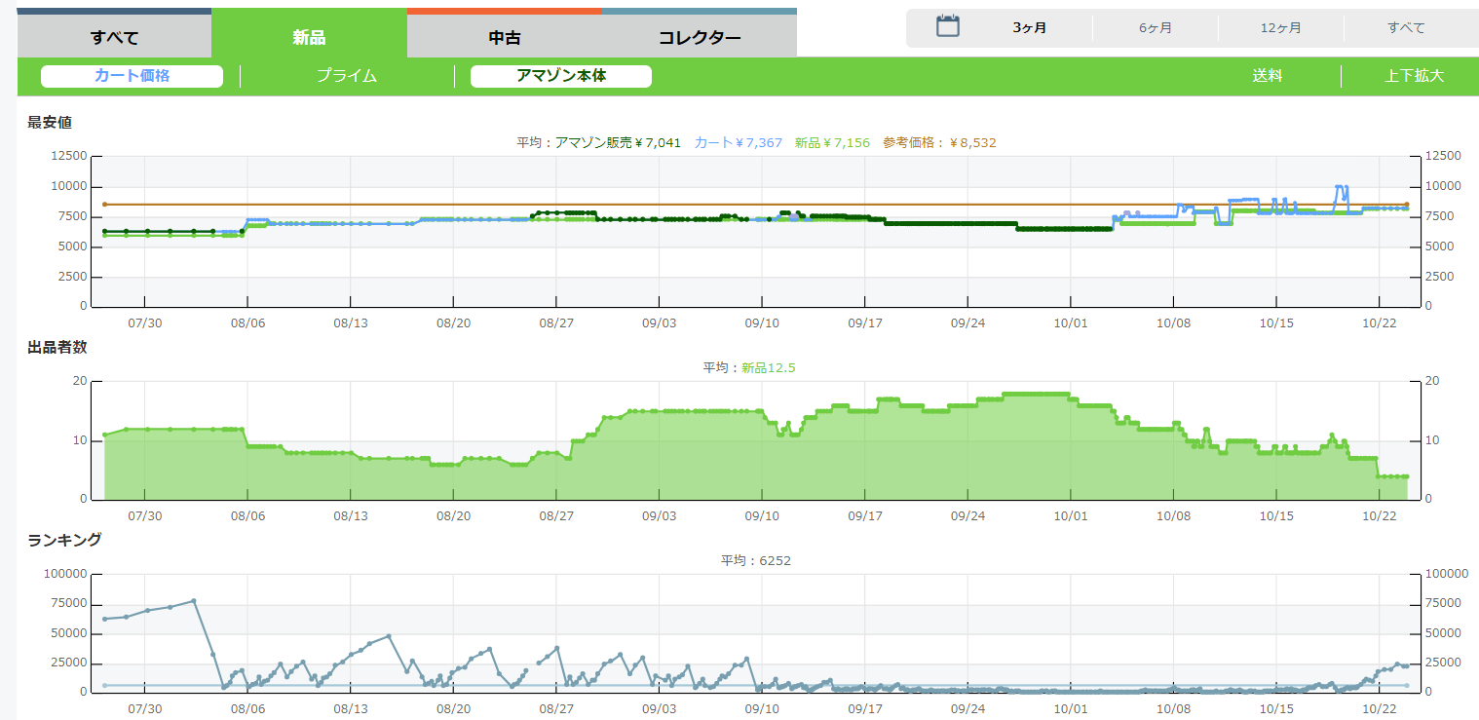This screenshot has width=1479, height=720.
Task: Click the 参考価格 ¥8,532 legend entry
Action: (939, 143)
